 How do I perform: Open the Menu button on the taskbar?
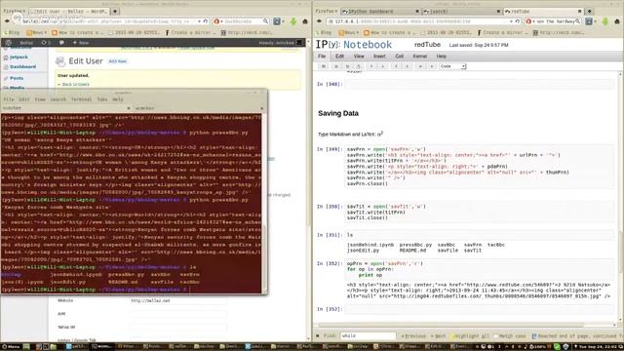[11, 347]
